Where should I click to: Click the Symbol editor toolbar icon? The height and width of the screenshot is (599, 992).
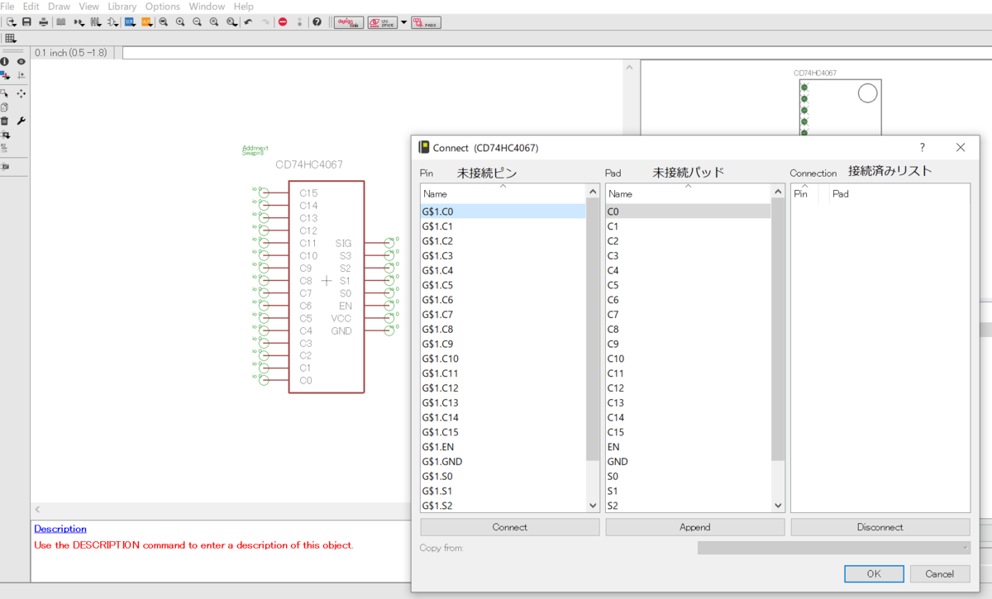[x=112, y=22]
